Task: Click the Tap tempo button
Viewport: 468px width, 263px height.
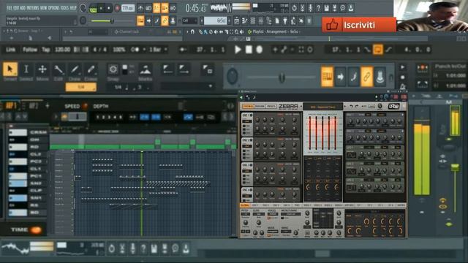Action: pyautogui.click(x=45, y=50)
